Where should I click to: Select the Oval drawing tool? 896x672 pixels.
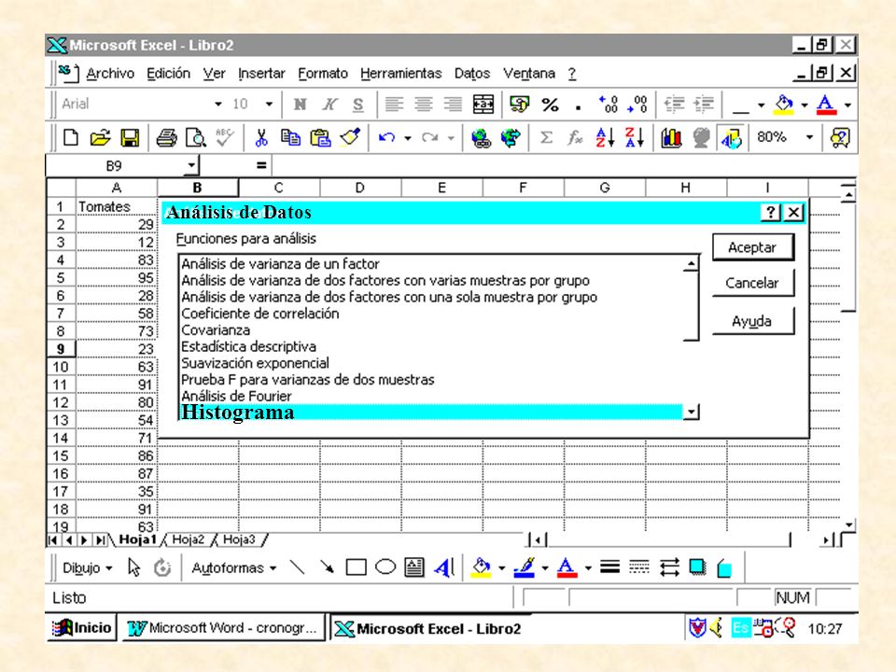click(385, 567)
